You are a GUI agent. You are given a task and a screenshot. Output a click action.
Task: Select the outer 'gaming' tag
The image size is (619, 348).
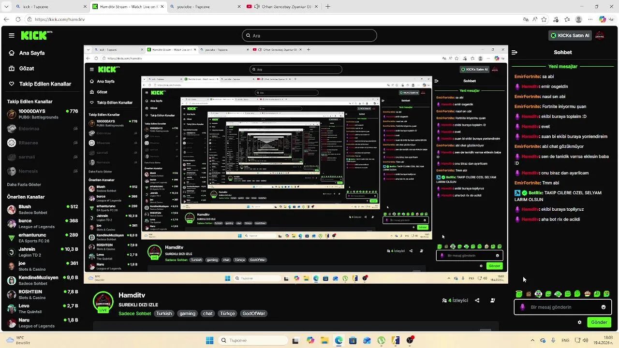(187, 314)
